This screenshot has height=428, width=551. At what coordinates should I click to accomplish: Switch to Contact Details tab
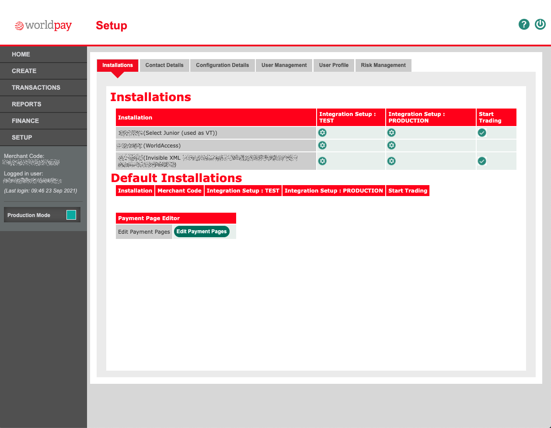click(x=164, y=65)
